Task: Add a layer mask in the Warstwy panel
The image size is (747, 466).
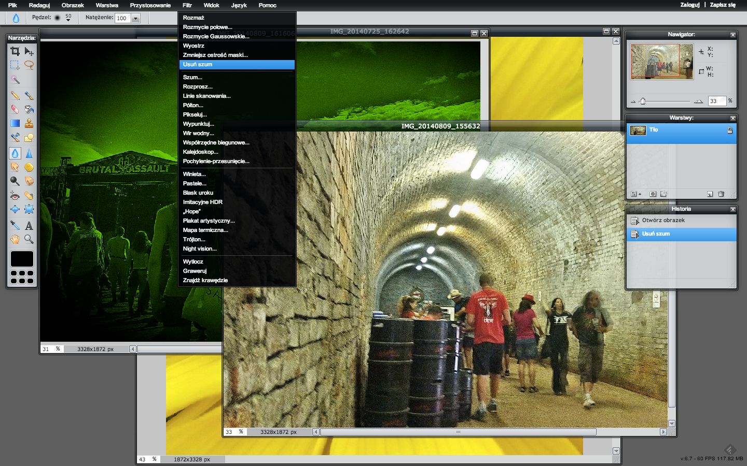Action: pos(653,194)
